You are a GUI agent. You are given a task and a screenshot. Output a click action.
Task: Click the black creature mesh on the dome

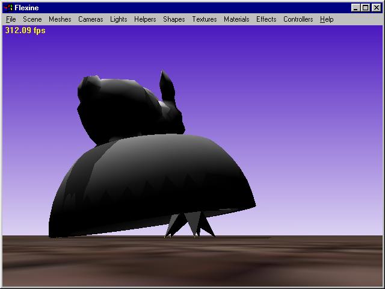coord(123,111)
